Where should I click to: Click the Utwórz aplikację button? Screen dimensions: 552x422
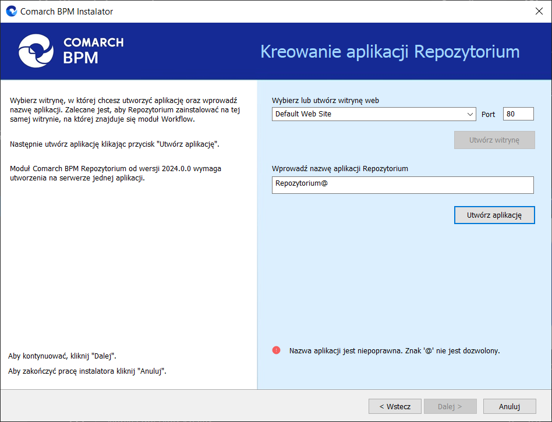(x=494, y=215)
